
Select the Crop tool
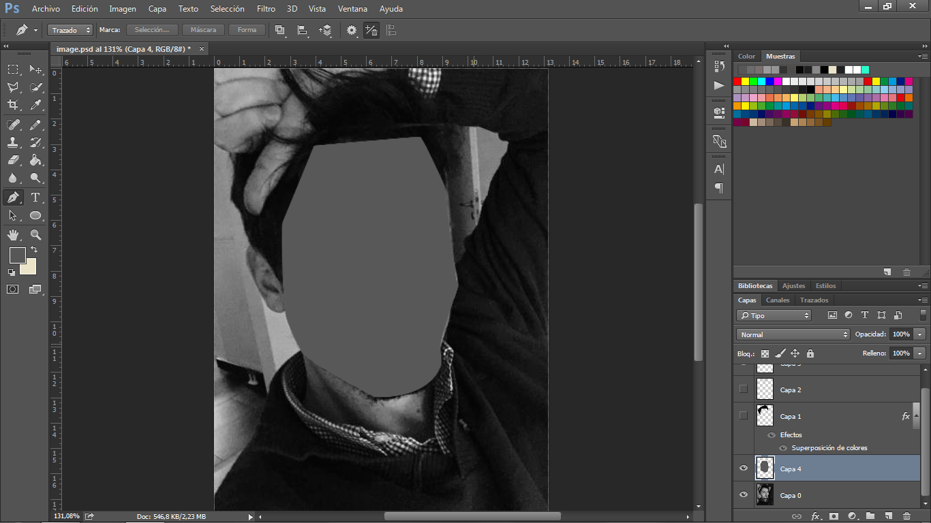[13, 105]
